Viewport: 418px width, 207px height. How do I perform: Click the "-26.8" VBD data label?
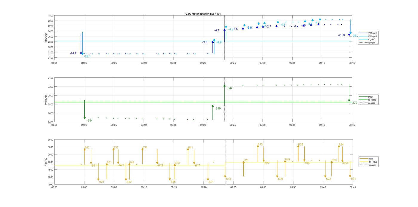point(341,35)
